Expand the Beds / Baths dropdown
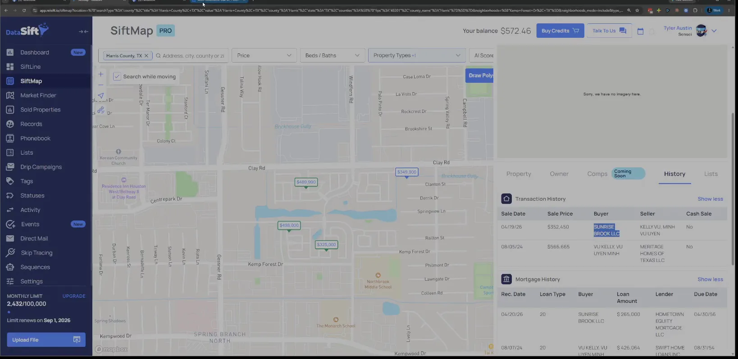The width and height of the screenshot is (738, 359). click(333, 55)
